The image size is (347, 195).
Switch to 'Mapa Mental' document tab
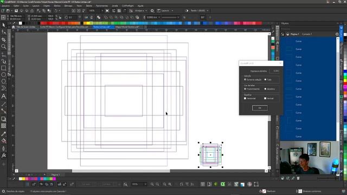tap(127, 27)
